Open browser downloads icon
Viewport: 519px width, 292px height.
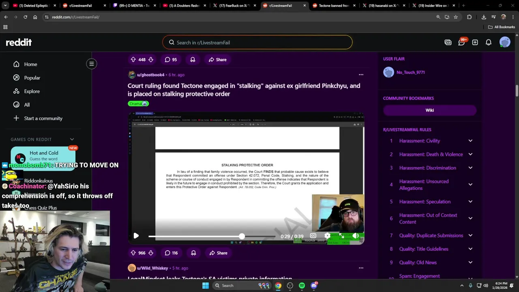[x=484, y=17]
